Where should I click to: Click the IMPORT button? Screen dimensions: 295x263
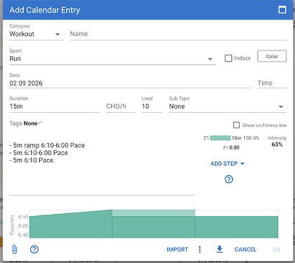pos(177,250)
